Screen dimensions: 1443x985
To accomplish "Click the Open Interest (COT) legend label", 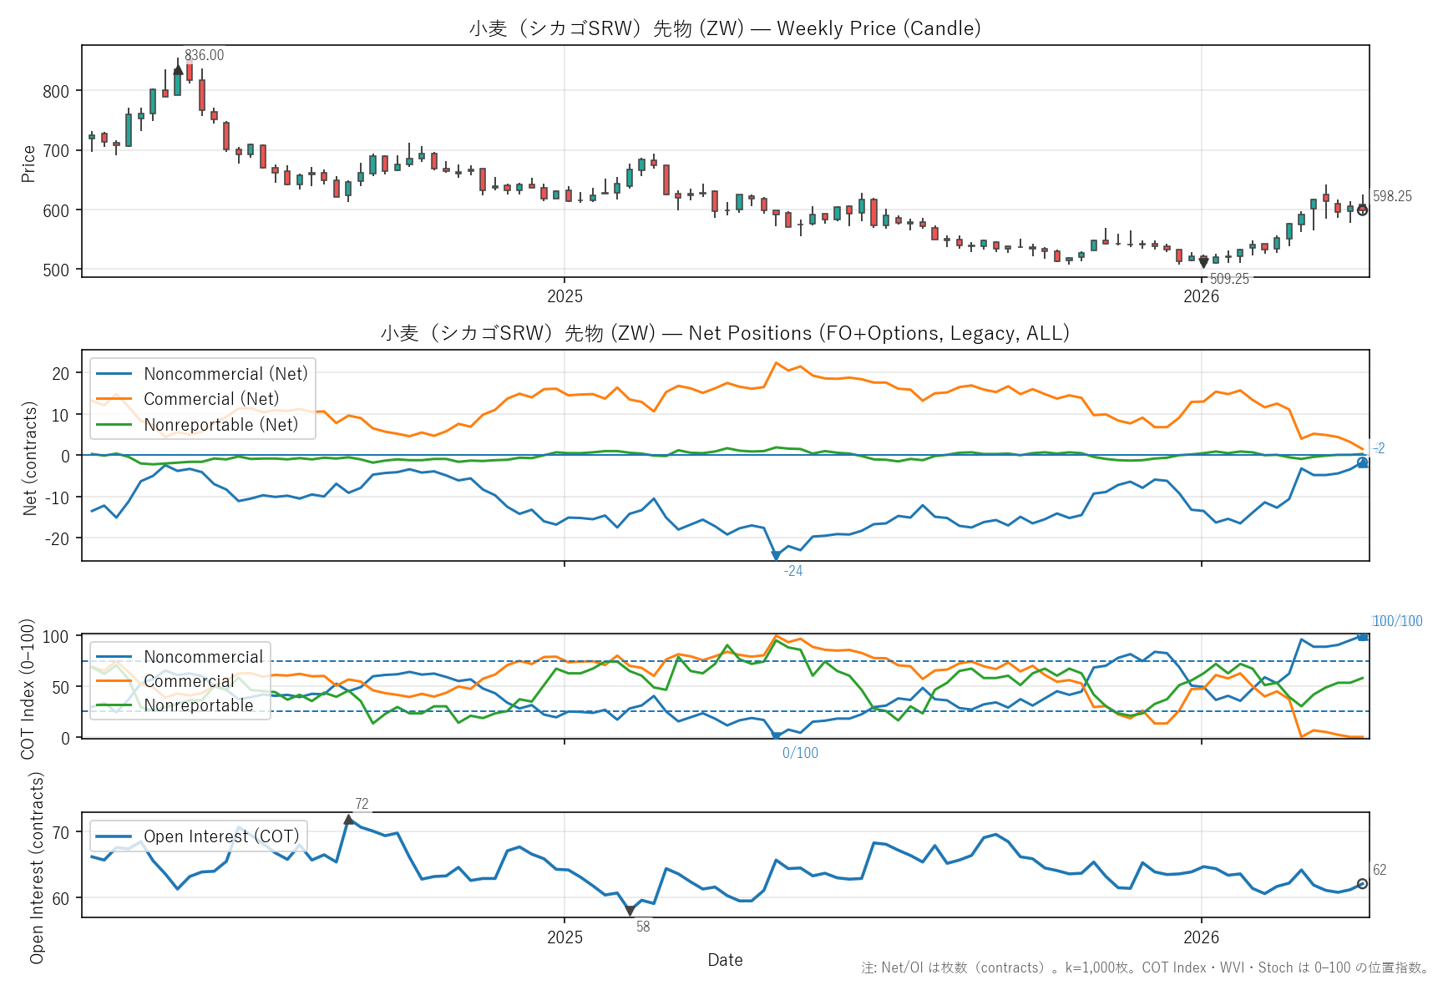I will coord(220,836).
